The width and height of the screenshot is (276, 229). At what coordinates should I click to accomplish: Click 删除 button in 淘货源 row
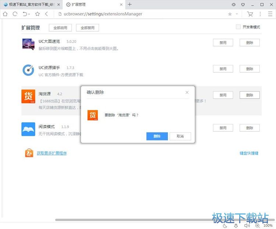[x=250, y=95]
